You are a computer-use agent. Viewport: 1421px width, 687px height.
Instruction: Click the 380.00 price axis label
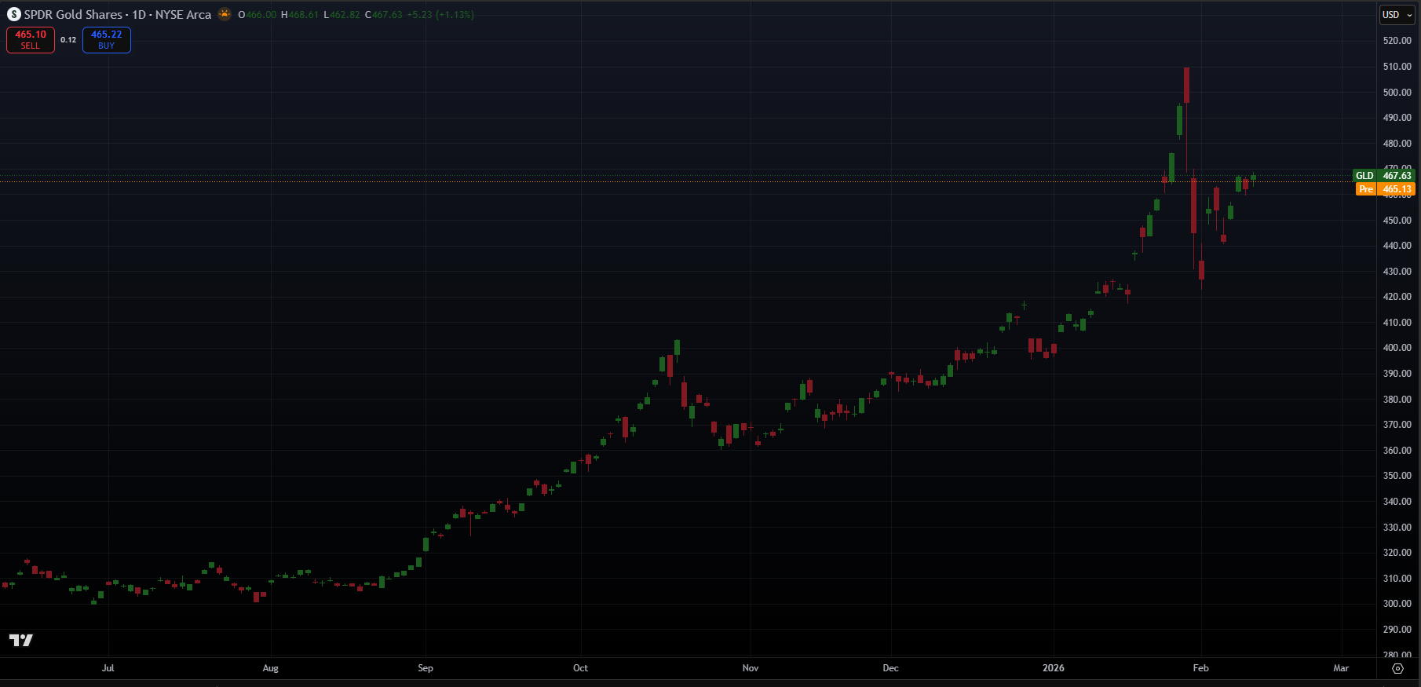(1397, 400)
